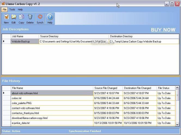Image resolution: width=181 pixels, height=135 pixels.
Task: Select contact-volz-software.html file name
Action: pos(52,108)
